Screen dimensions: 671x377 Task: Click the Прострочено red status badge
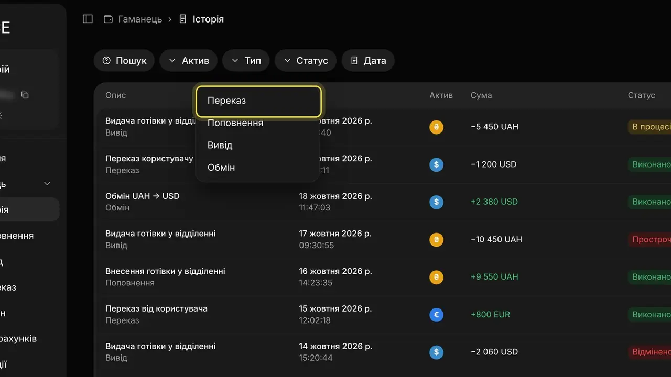[x=650, y=239]
